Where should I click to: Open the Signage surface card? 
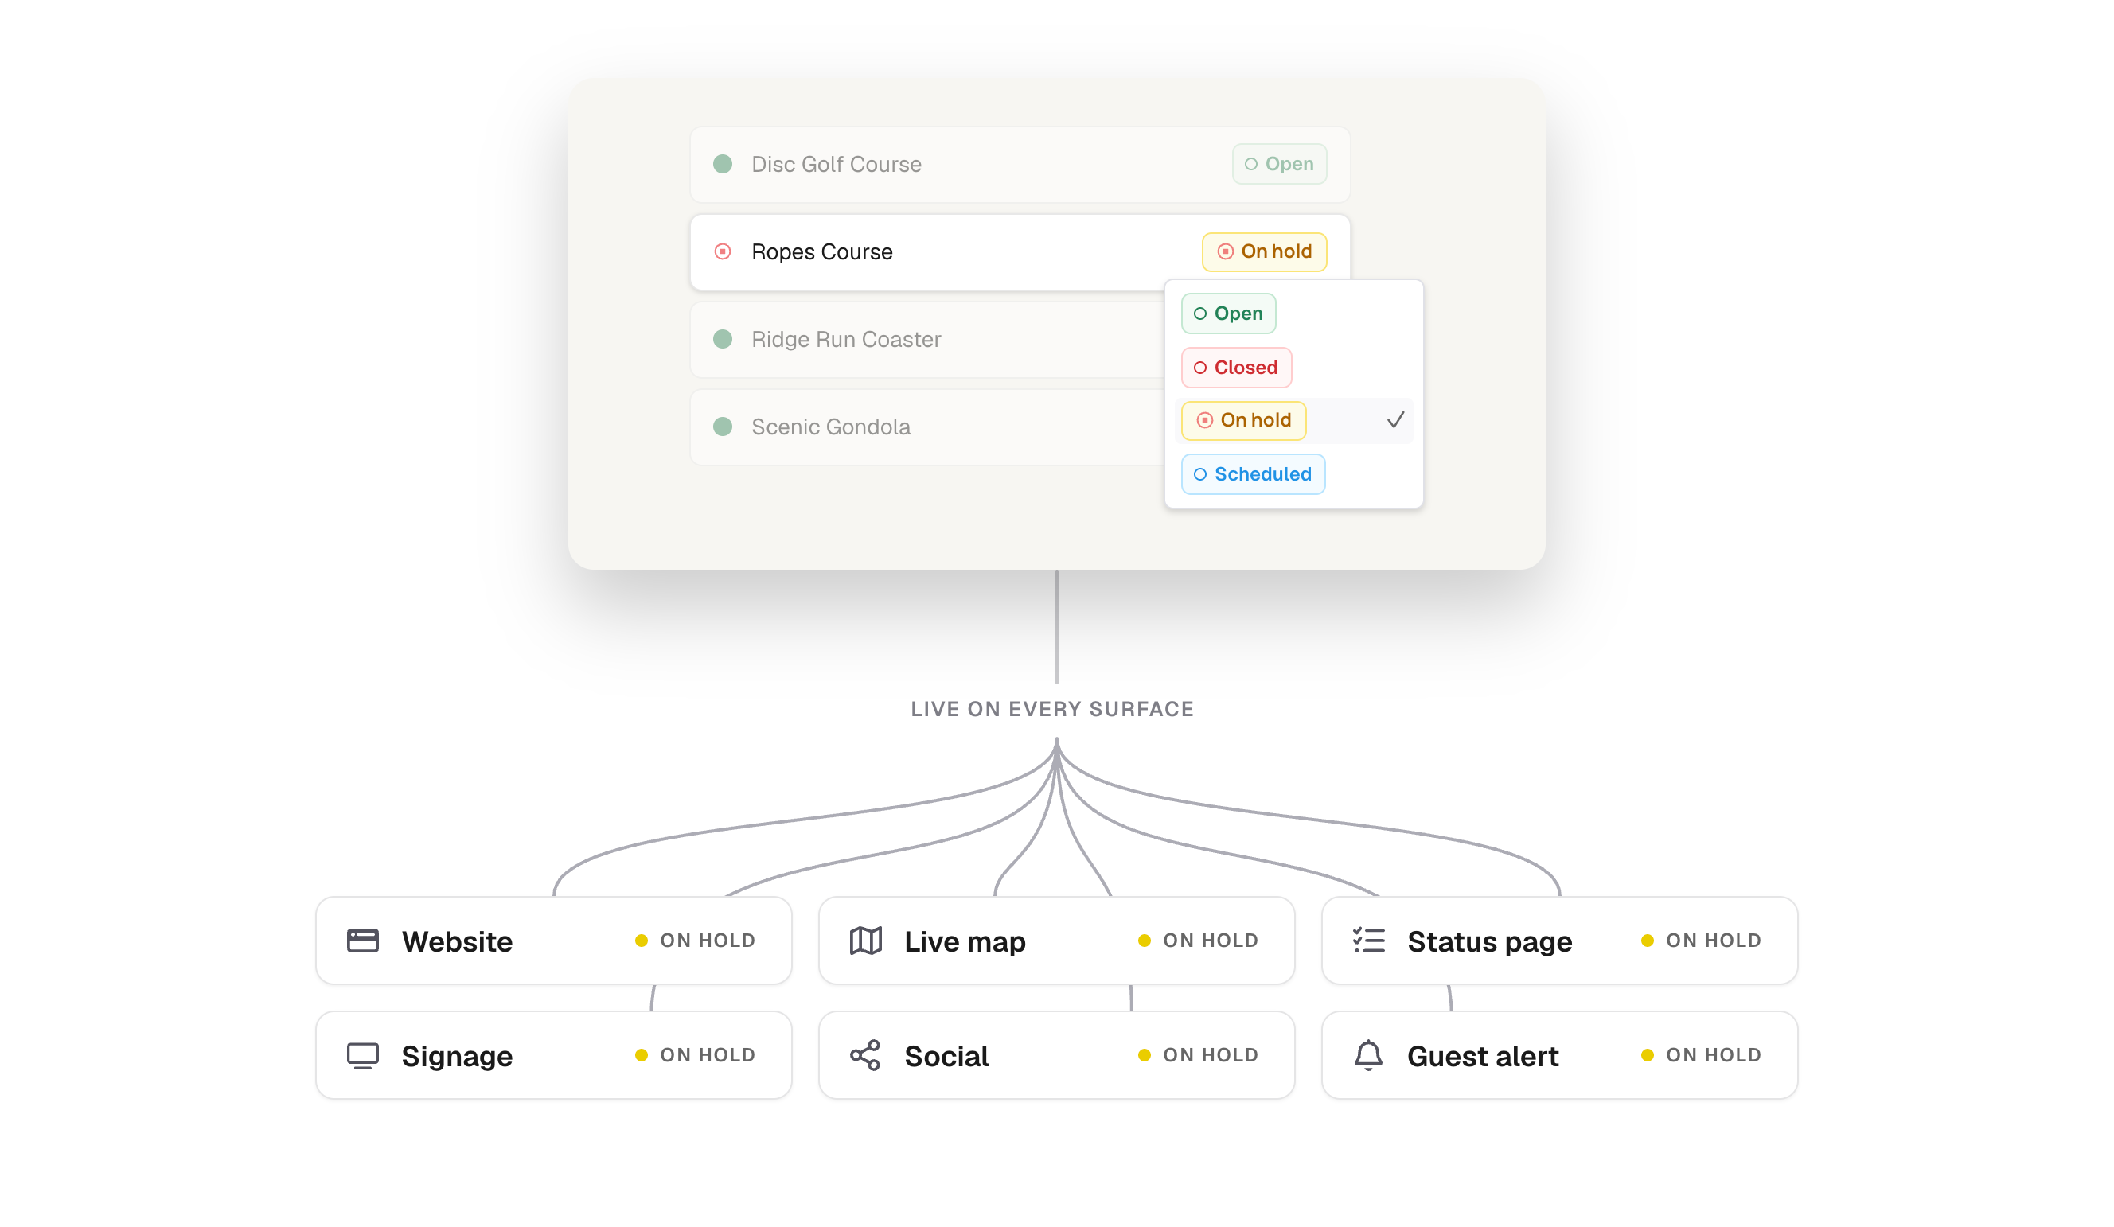[554, 1056]
